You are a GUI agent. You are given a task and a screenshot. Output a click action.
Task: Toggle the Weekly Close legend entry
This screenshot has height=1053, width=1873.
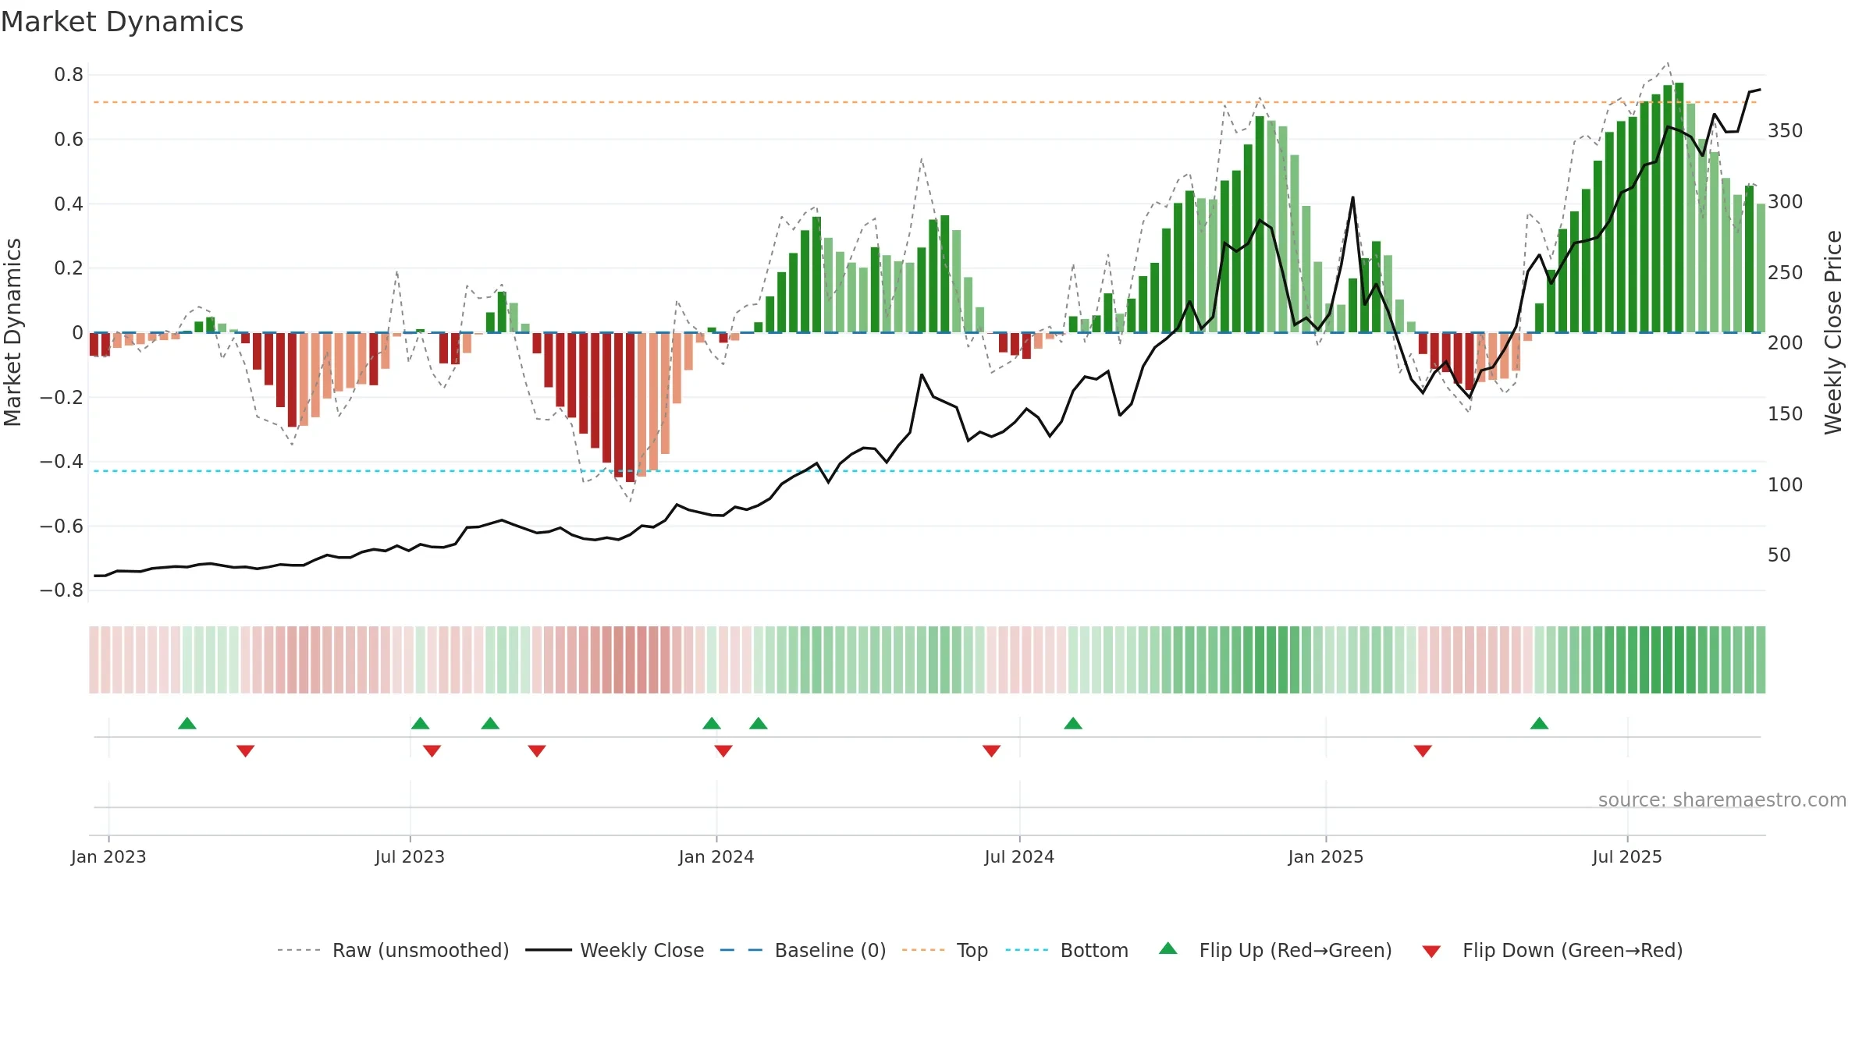click(615, 950)
